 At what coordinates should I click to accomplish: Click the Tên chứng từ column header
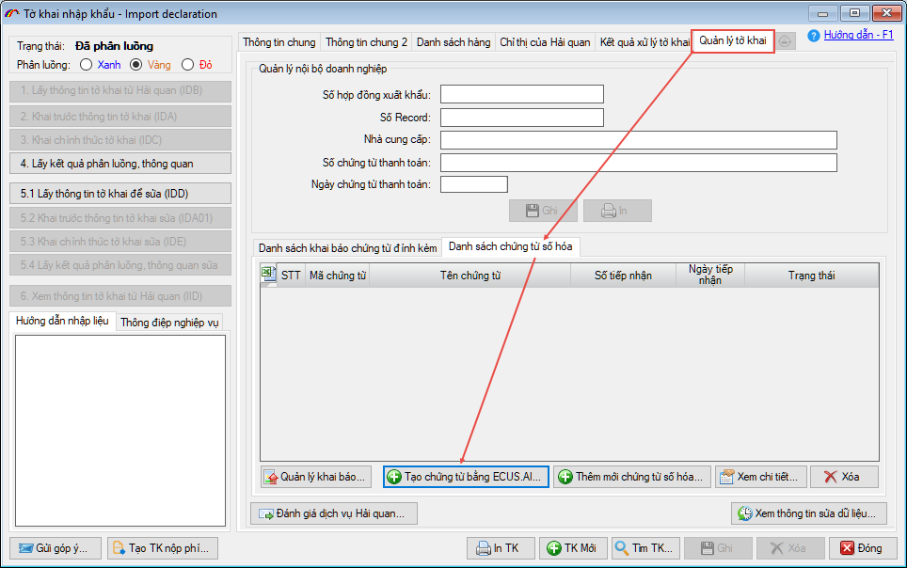pos(470,276)
